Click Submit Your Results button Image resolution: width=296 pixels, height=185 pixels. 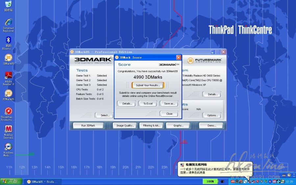[148, 85]
